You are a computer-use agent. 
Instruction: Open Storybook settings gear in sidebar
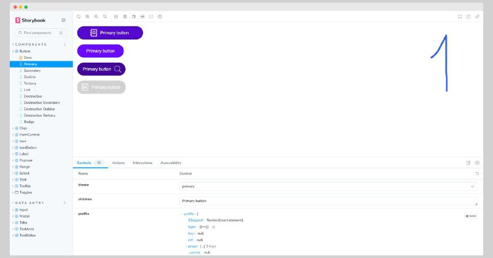pyautogui.click(x=63, y=20)
